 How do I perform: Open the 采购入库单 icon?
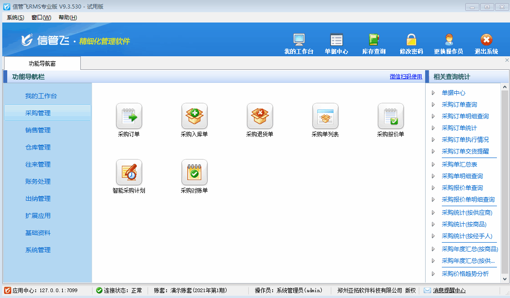coord(195,116)
